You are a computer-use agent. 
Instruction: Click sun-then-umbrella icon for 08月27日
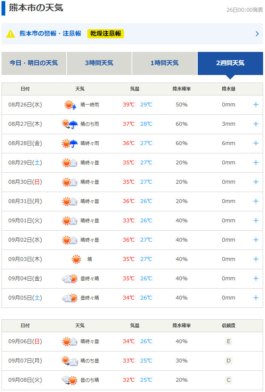(x=70, y=124)
